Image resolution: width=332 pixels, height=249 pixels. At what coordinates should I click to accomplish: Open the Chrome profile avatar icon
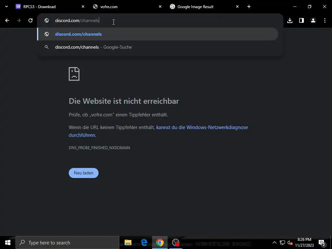tap(313, 20)
